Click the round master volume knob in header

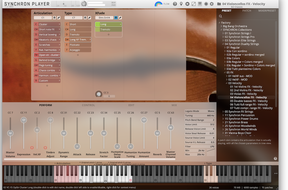84,4
